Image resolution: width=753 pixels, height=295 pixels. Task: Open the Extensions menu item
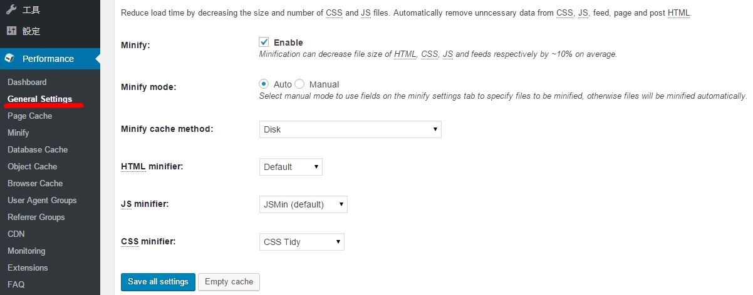[28, 267]
